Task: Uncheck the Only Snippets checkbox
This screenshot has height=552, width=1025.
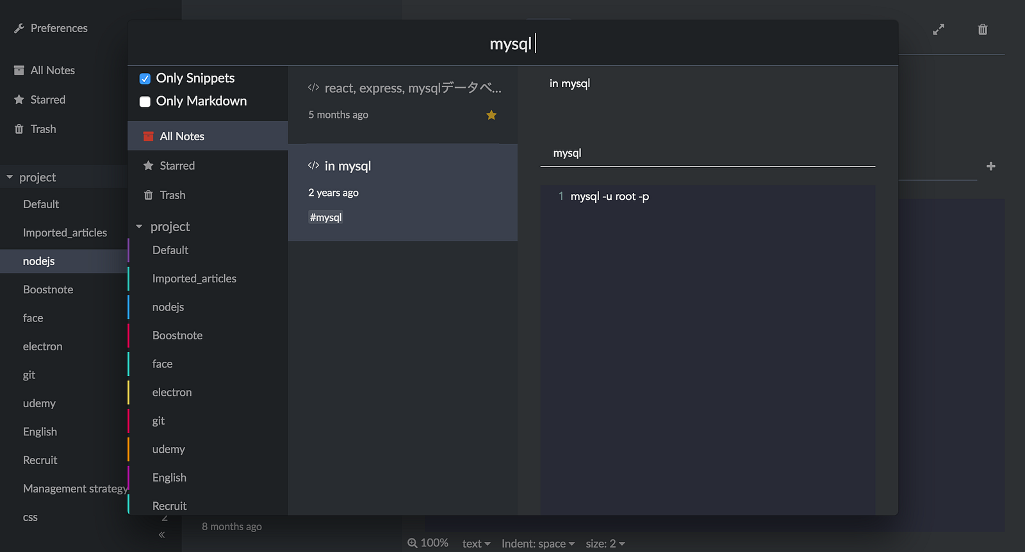Action: [145, 79]
